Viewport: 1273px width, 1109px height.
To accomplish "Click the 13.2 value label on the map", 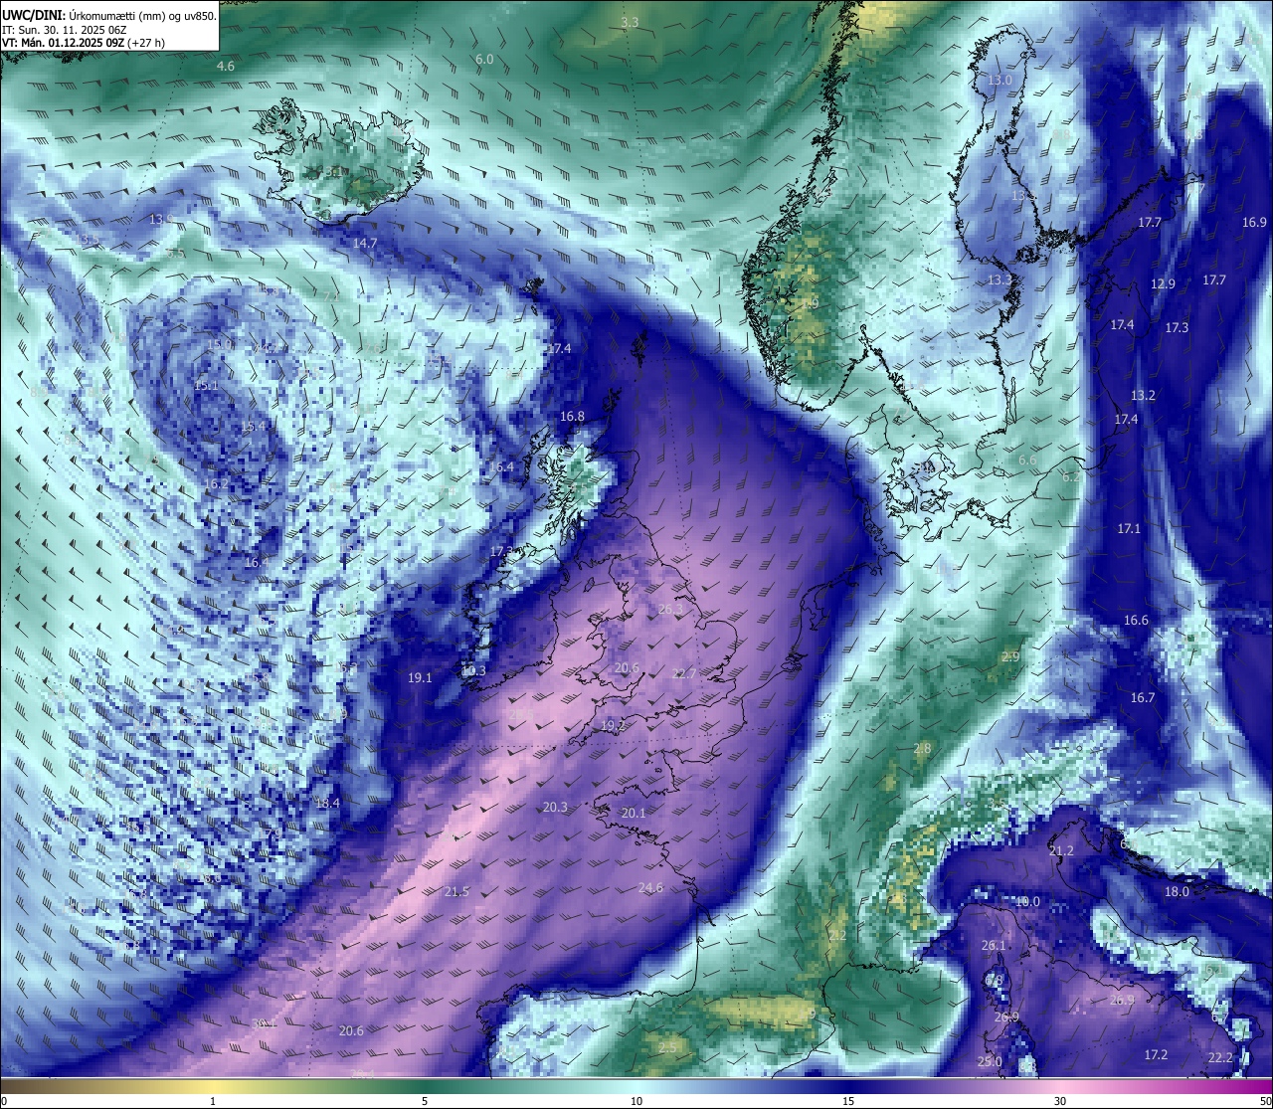I will pyautogui.click(x=1143, y=396).
